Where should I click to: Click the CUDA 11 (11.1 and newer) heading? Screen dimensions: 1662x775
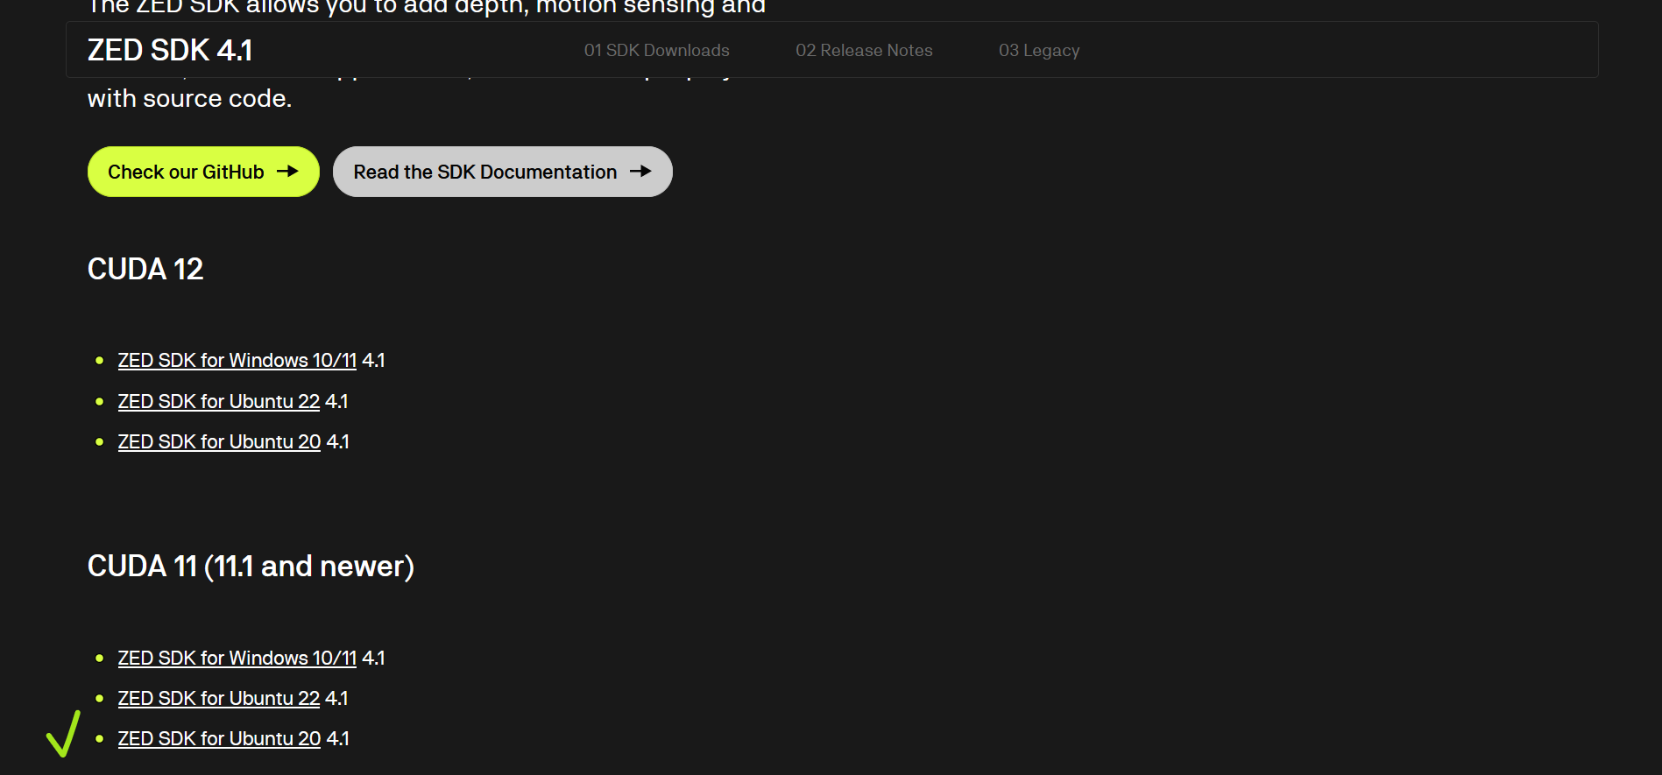tap(251, 567)
